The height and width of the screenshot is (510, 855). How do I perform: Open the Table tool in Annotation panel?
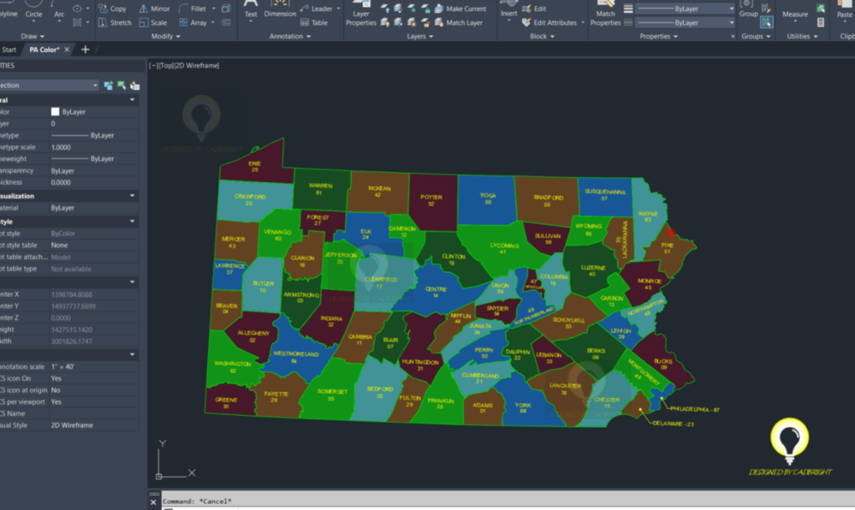point(320,23)
